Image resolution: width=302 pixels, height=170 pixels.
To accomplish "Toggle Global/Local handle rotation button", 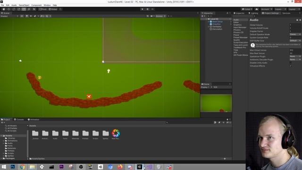I will click(53, 9).
